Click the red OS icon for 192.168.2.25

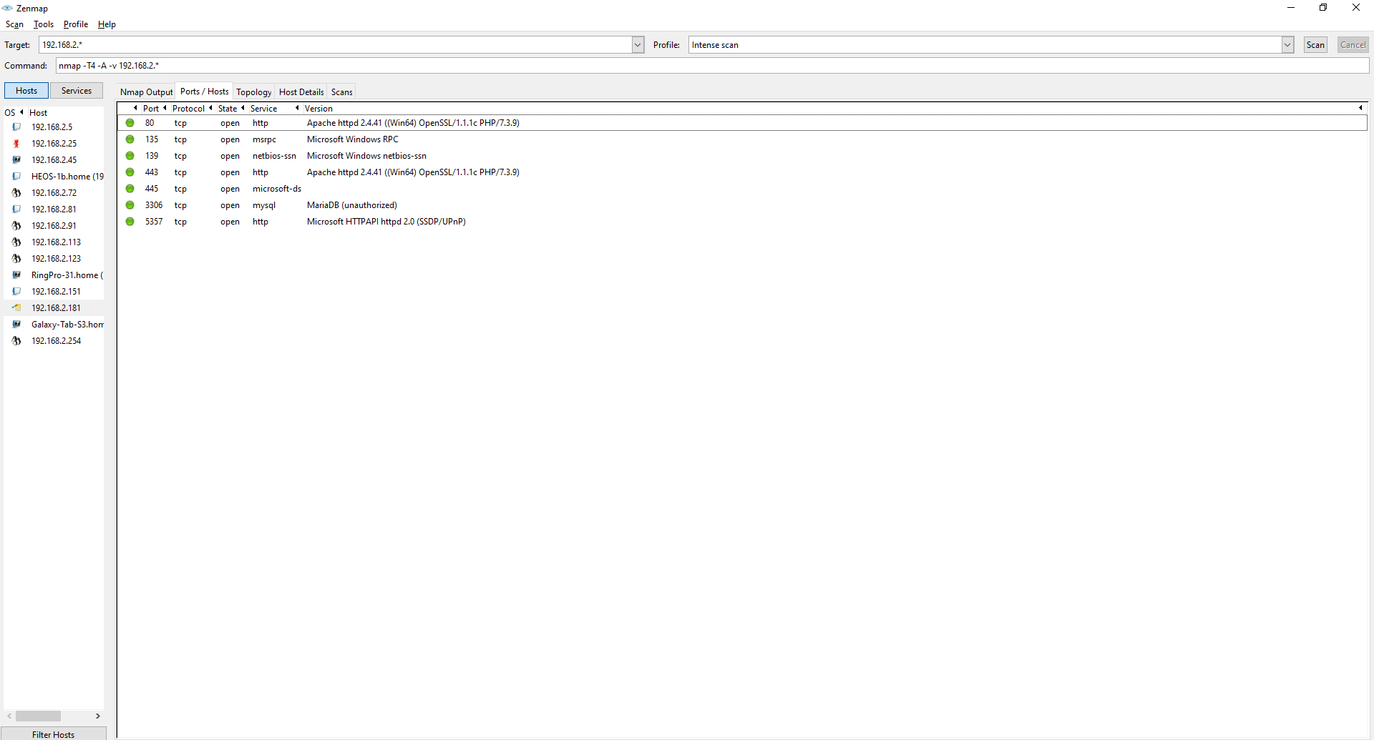click(16, 144)
